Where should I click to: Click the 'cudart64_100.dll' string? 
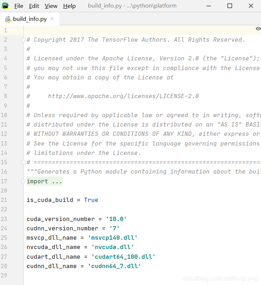[123, 257]
